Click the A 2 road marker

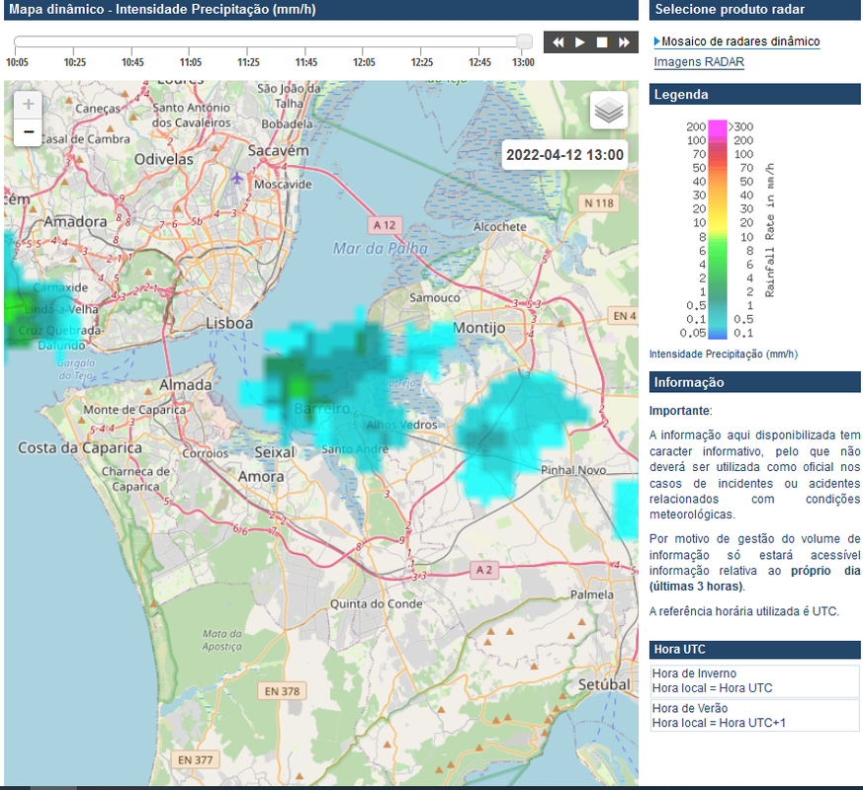pos(483,570)
